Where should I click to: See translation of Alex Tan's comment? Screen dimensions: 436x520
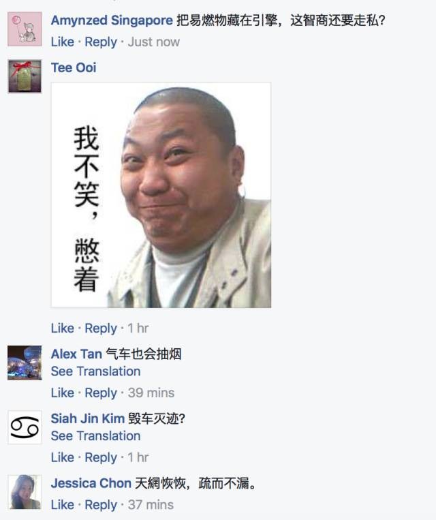(x=95, y=371)
